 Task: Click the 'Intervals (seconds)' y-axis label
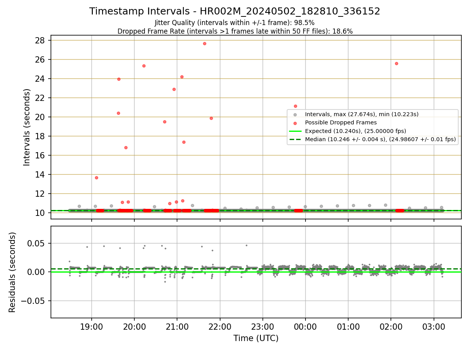point(27,127)
